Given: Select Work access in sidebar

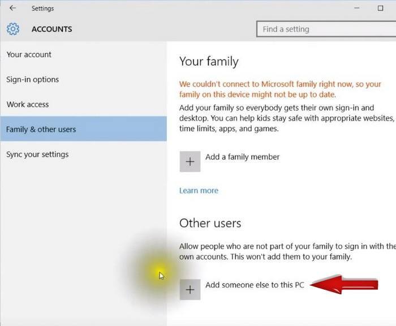Looking at the screenshot, I should 83,104.
